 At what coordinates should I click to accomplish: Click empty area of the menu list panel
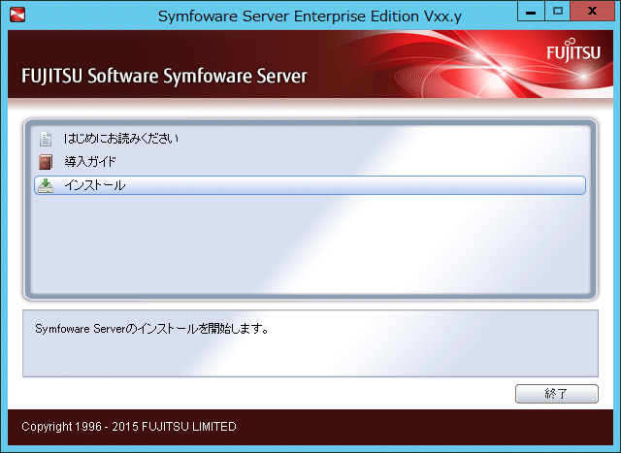pyautogui.click(x=310, y=245)
